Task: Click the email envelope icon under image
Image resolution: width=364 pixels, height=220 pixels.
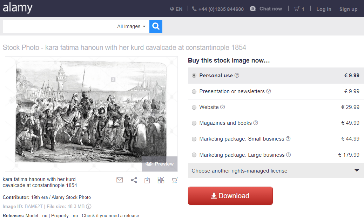Action: pyautogui.click(x=120, y=180)
